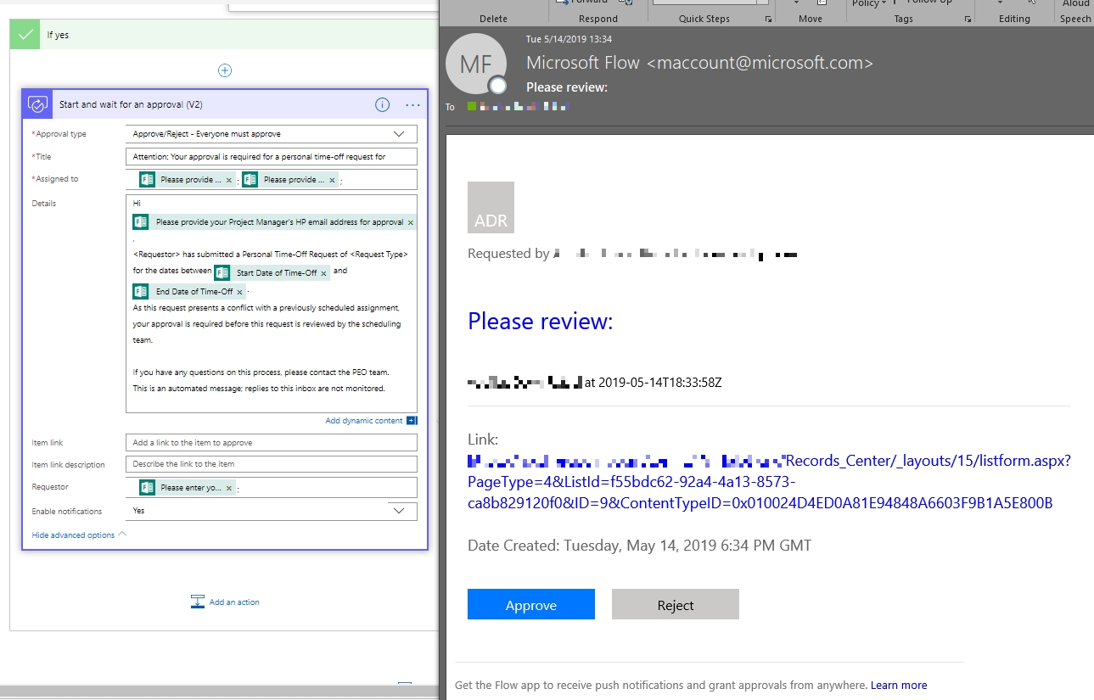The height and width of the screenshot is (700, 1094).
Task: Click Forms icon on Requestor token
Action: coord(148,488)
